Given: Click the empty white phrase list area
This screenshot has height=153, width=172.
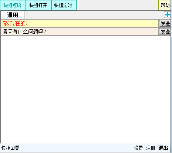Looking at the screenshot, I should (x=86, y=90).
